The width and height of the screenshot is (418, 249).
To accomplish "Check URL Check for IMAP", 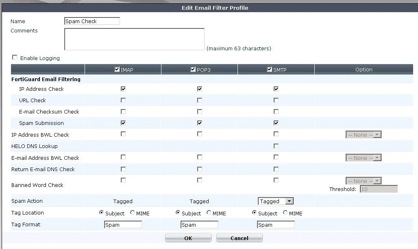I will pos(123,100).
